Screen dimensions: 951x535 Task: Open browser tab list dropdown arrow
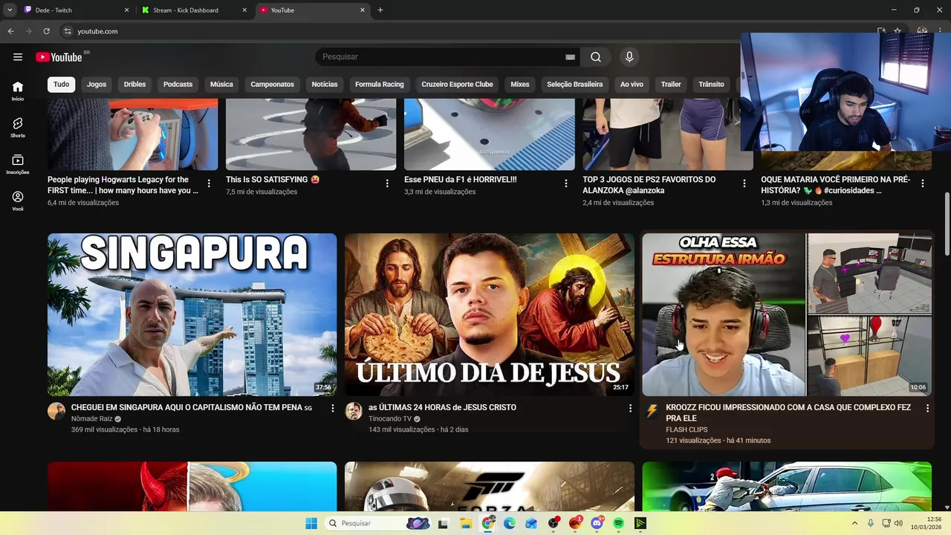tap(10, 10)
